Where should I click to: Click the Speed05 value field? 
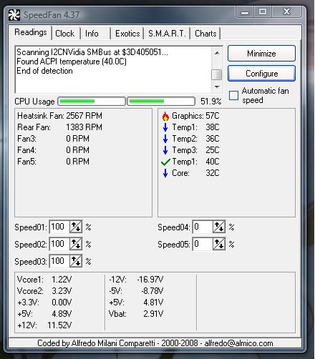pos(203,244)
